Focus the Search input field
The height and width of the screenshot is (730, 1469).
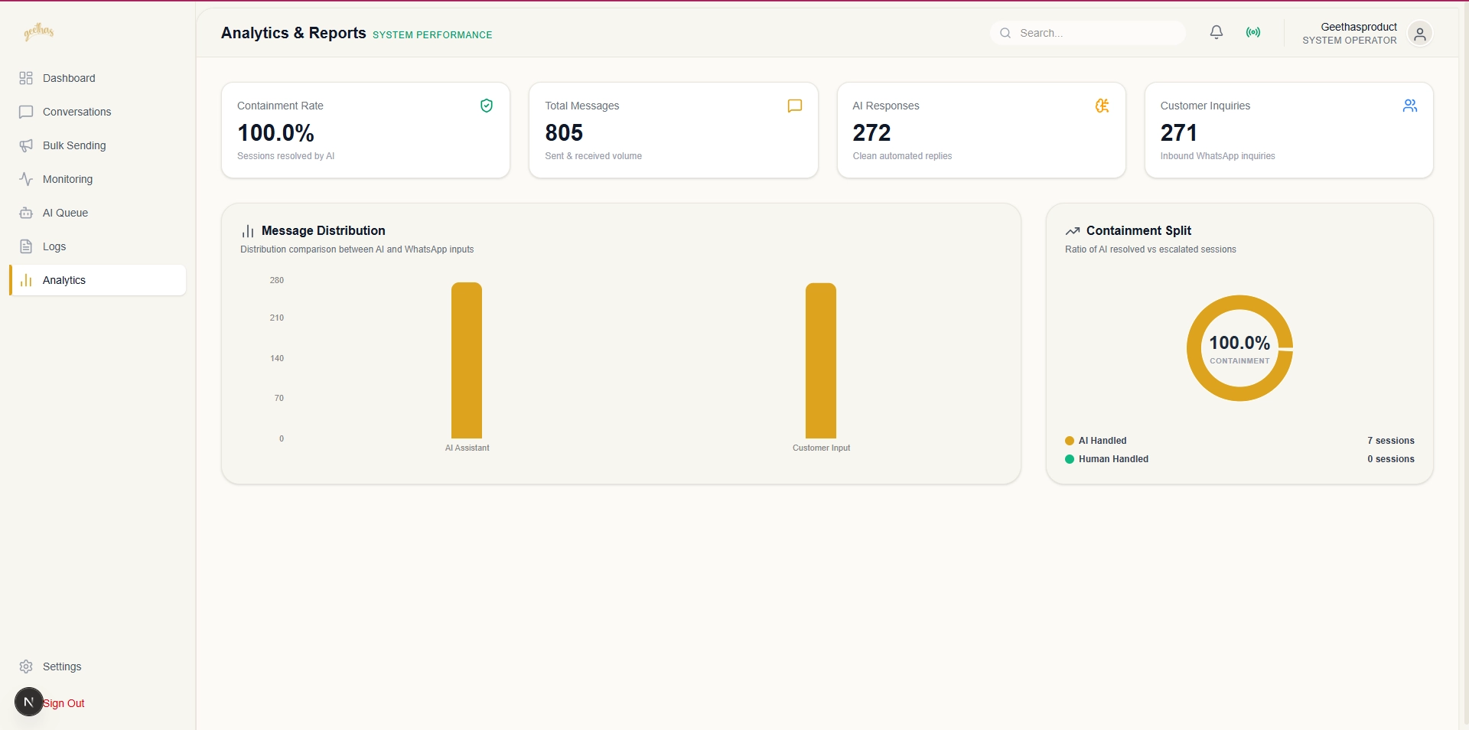pyautogui.click(x=1088, y=33)
